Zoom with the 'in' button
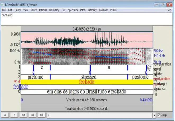Viewport: 175px width, 121px height. 14,115
